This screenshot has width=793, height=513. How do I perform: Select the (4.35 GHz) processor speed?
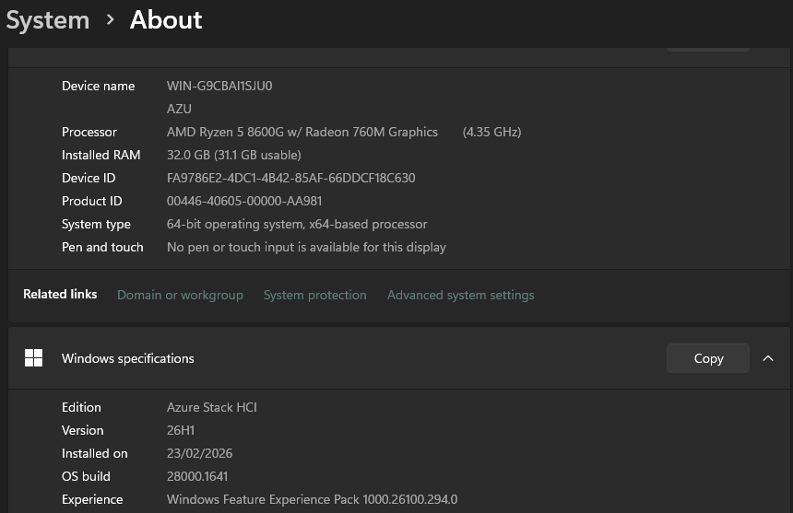[491, 132]
